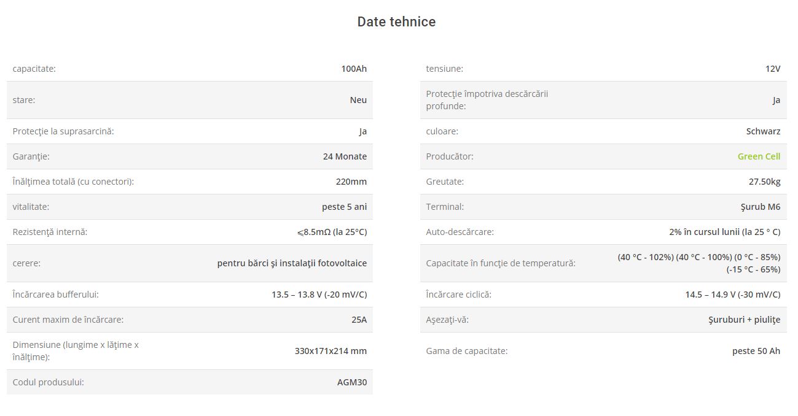The height and width of the screenshot is (416, 798).
Task: Select the 'Şuruburi + piuliţe' value
Action: [744, 320]
